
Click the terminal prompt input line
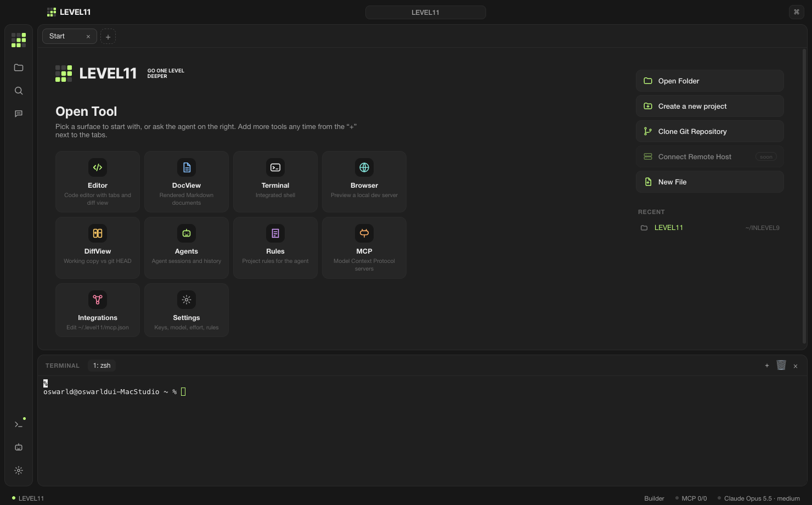[x=115, y=392]
